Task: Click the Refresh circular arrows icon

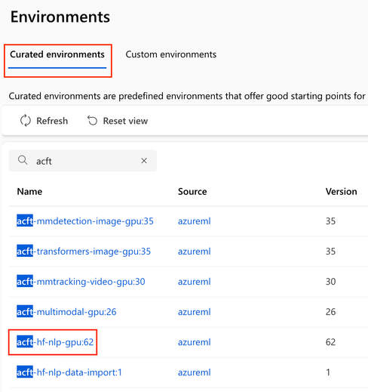Action: coord(26,121)
